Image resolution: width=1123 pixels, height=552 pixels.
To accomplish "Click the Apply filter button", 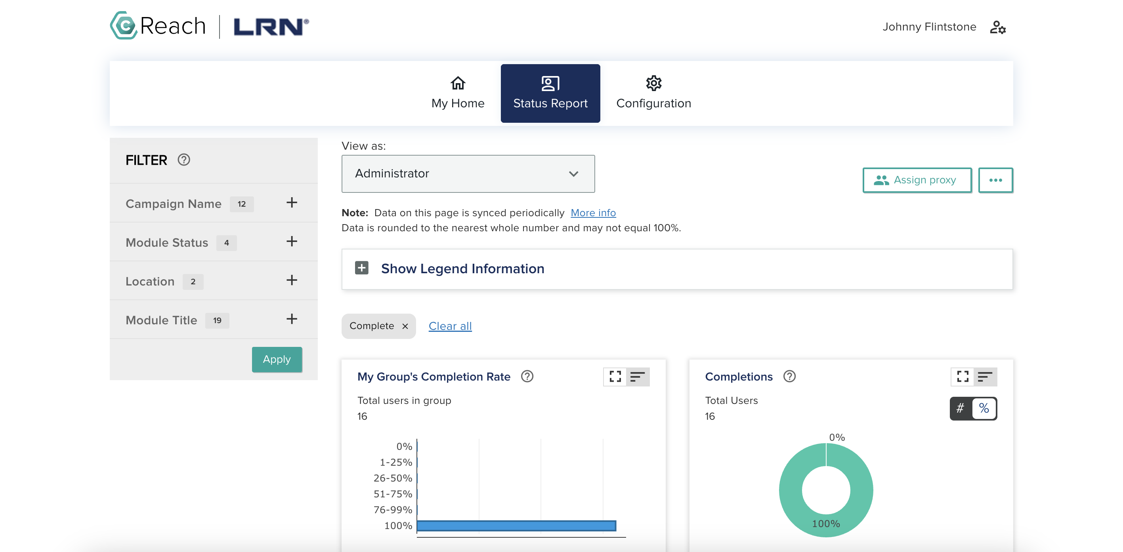I will pos(276,359).
